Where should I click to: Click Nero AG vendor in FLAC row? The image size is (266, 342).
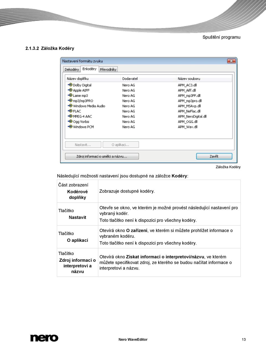tap(129, 111)
